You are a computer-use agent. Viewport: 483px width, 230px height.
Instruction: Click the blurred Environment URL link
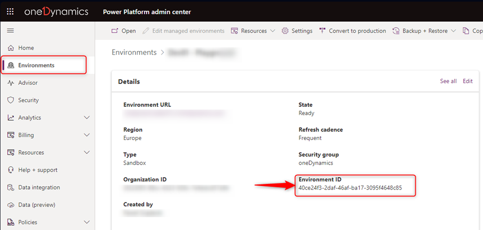coord(175,113)
